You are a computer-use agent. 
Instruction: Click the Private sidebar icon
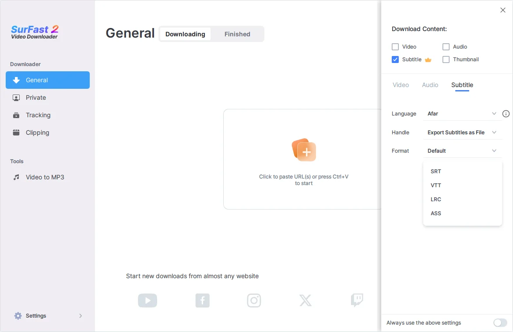pos(16,98)
